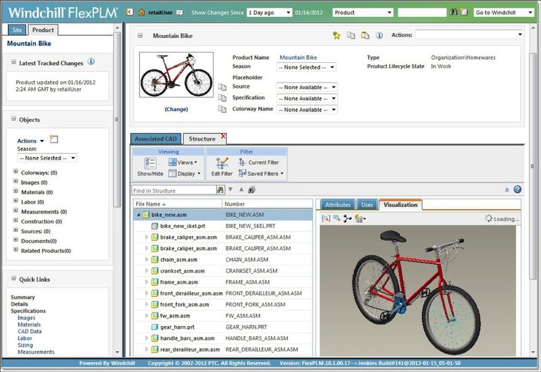Open the Actions dropdown for Mountain Bike
This screenshot has height=372, width=541.
(x=469, y=34)
